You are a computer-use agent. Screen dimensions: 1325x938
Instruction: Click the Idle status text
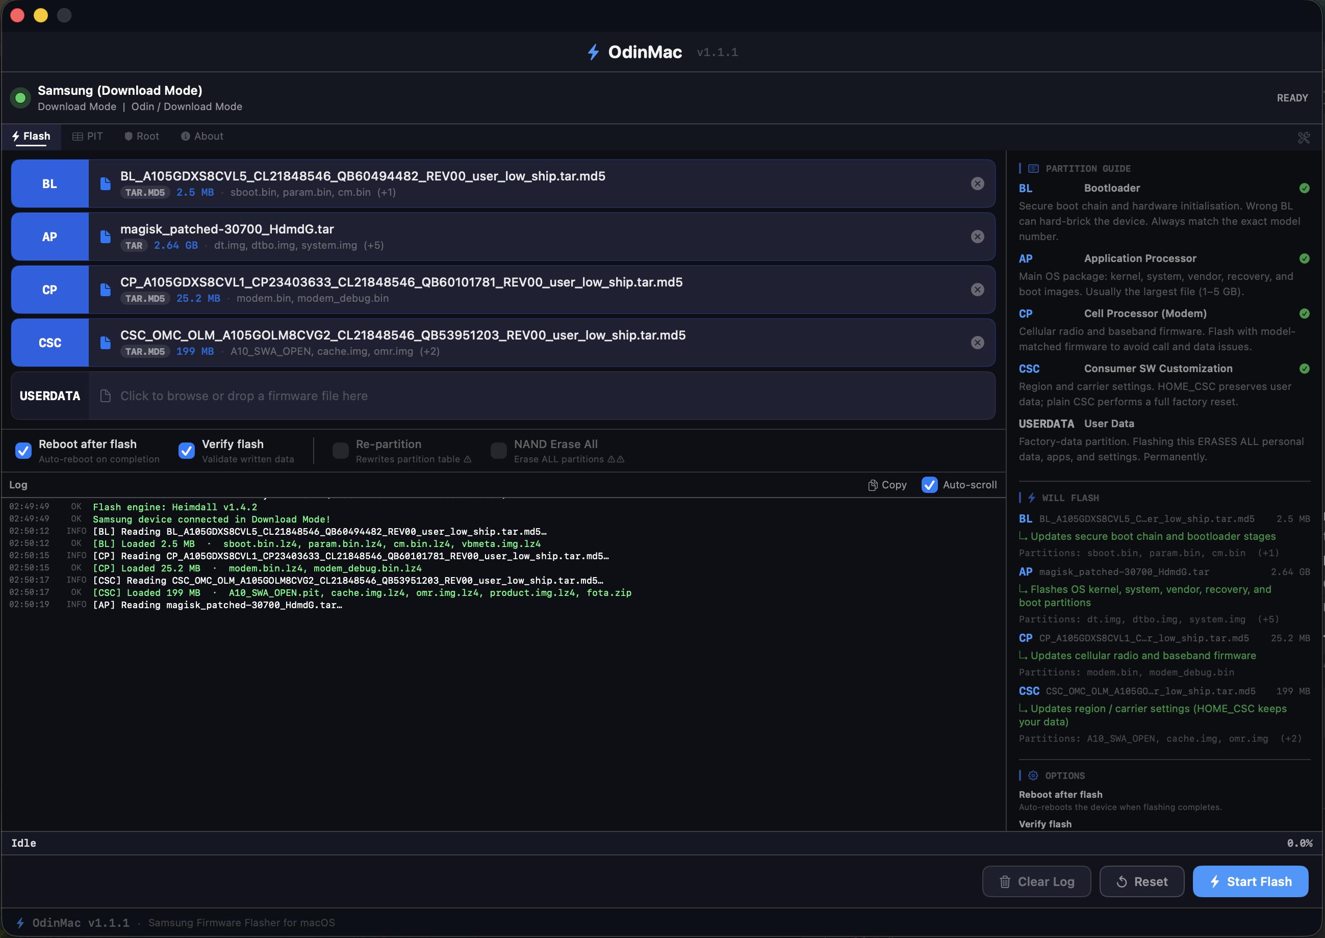(x=23, y=843)
